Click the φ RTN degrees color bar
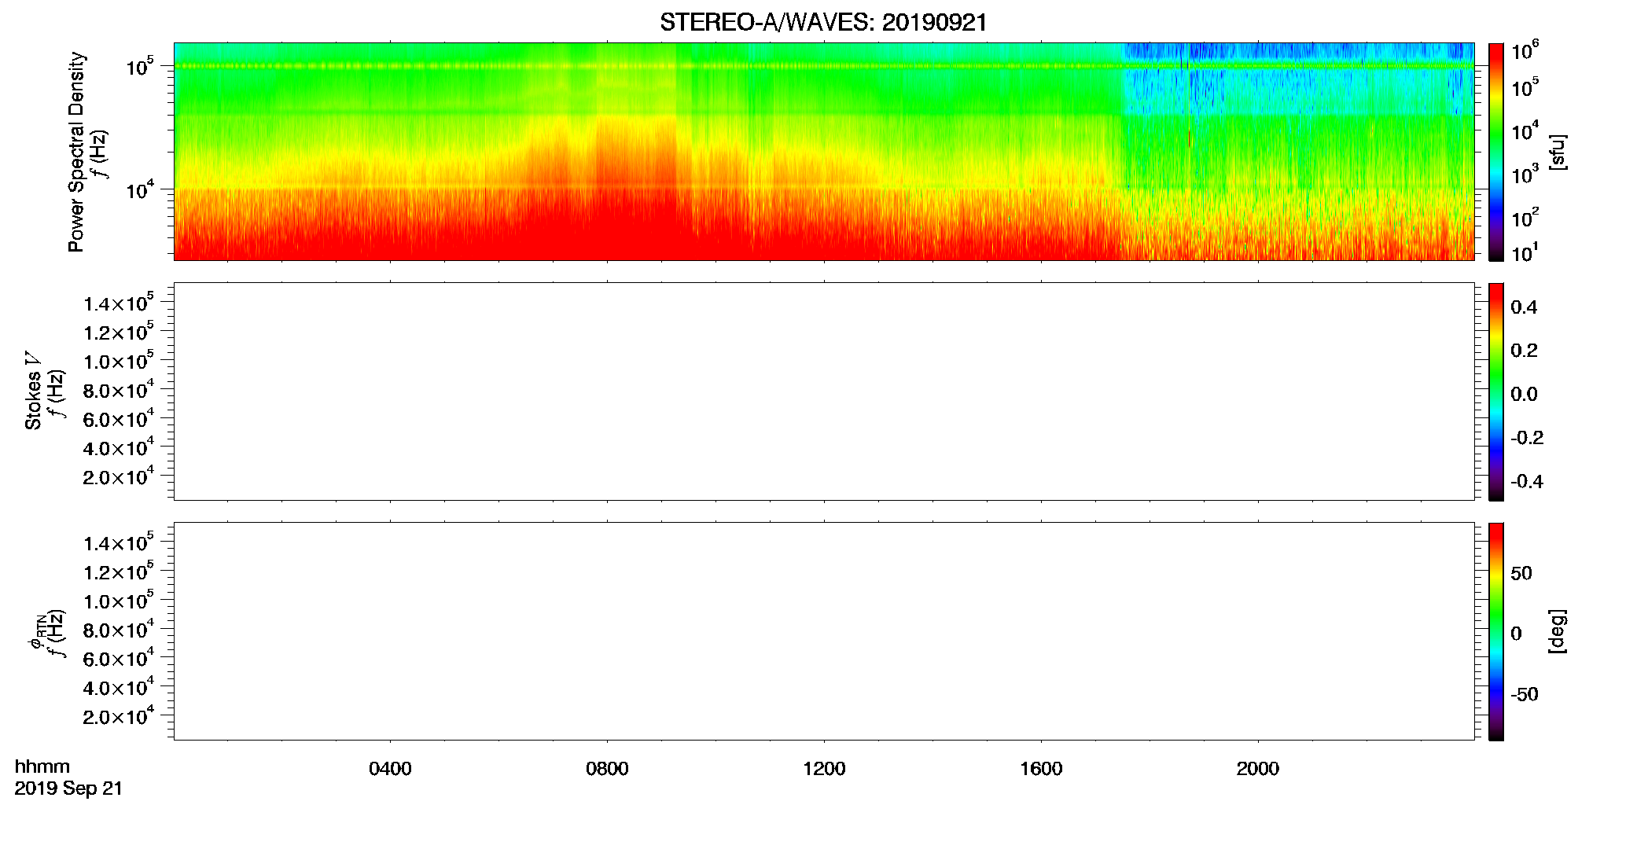The width and height of the screenshot is (1648, 849). 1496,631
